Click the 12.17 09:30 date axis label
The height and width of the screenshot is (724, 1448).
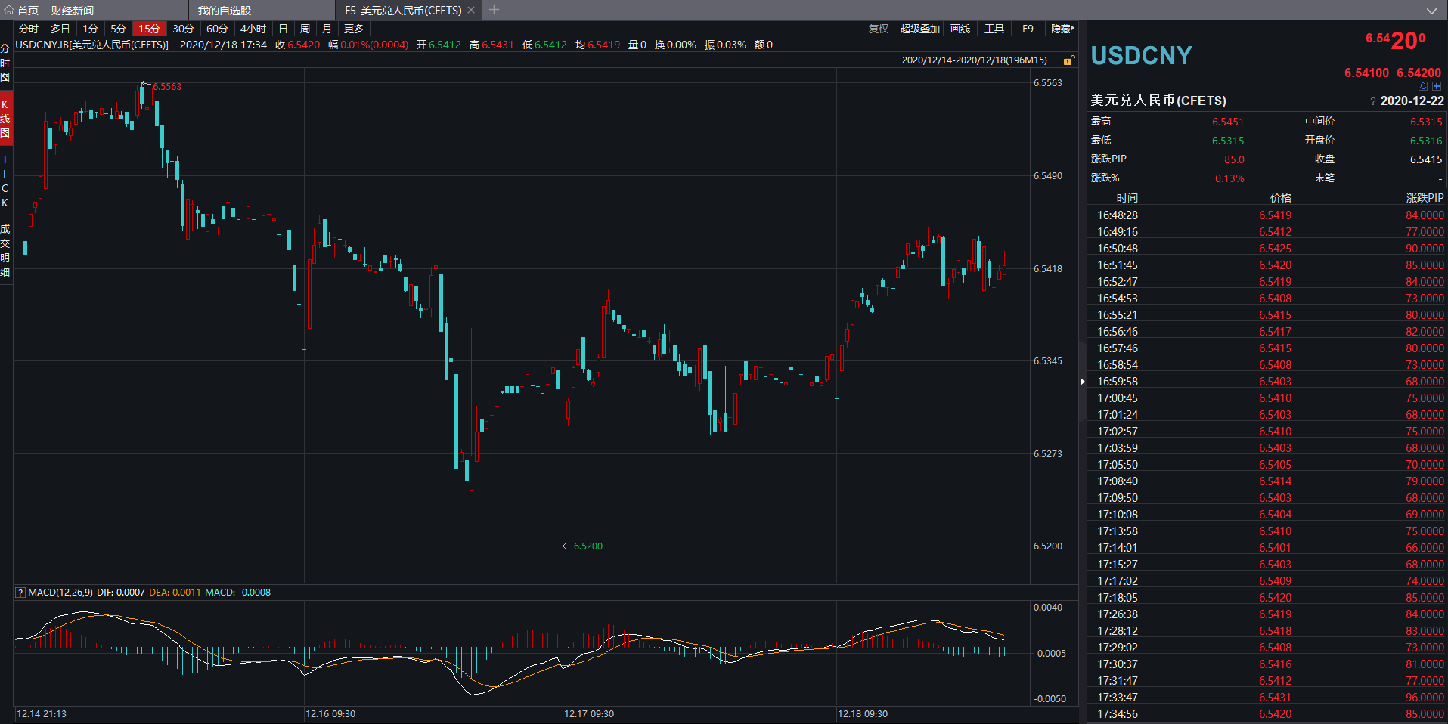[589, 714]
